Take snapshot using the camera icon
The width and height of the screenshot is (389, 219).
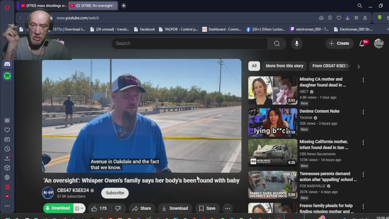click(321, 18)
